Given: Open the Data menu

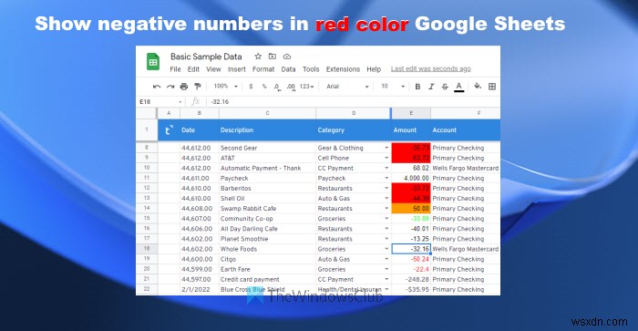Looking at the screenshot, I should click(x=289, y=69).
